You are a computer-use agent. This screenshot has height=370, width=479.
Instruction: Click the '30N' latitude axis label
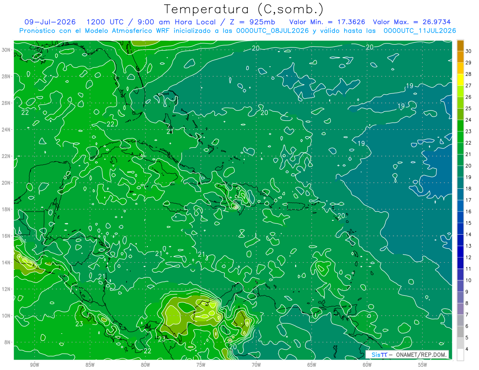tap(6, 50)
